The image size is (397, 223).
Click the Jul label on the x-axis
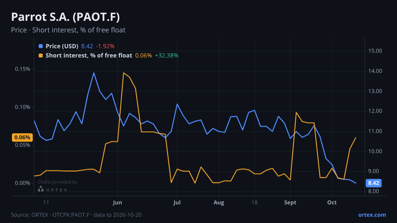tap(177, 202)
